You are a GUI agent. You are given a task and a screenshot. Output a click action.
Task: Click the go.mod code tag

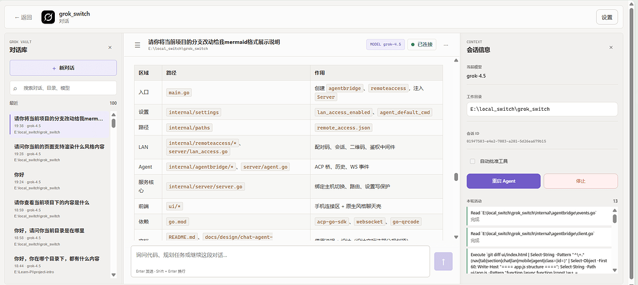tap(178, 222)
